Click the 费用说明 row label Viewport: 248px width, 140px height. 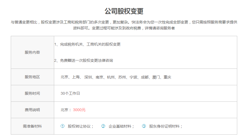click(x=32, y=110)
